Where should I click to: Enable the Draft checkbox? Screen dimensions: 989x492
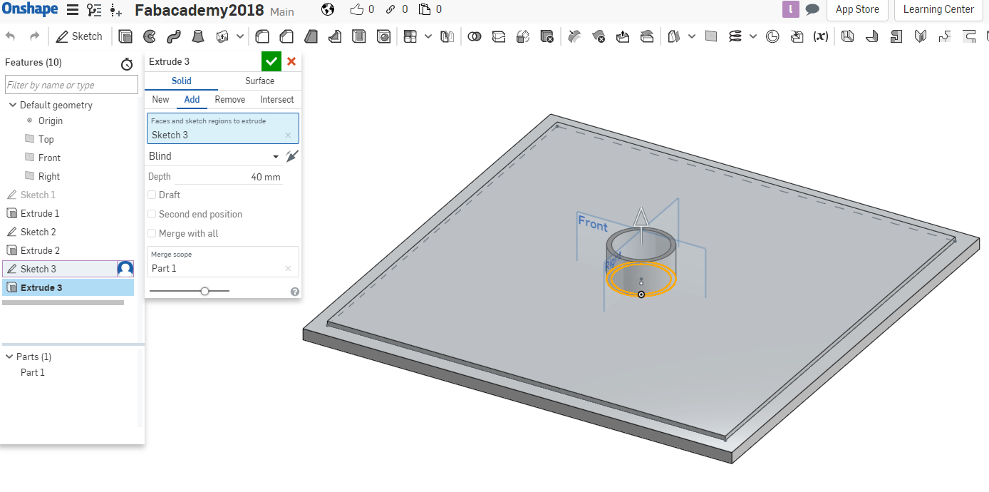[x=152, y=195]
